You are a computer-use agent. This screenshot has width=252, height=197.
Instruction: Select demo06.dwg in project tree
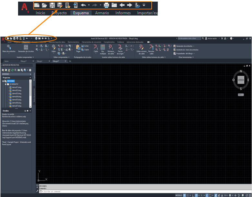click(x=16, y=103)
